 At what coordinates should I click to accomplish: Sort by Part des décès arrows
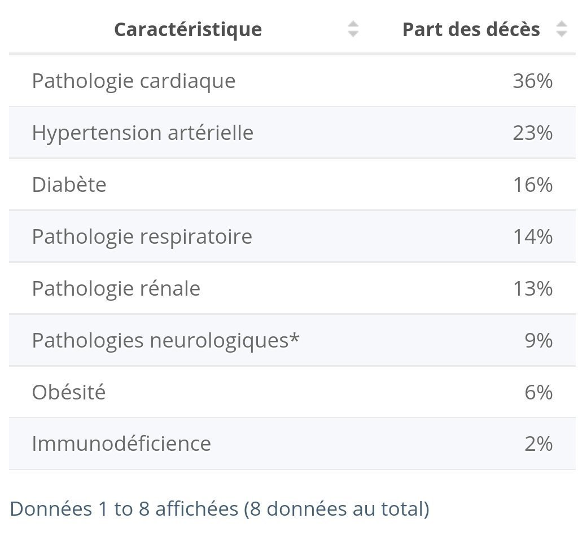(x=562, y=29)
